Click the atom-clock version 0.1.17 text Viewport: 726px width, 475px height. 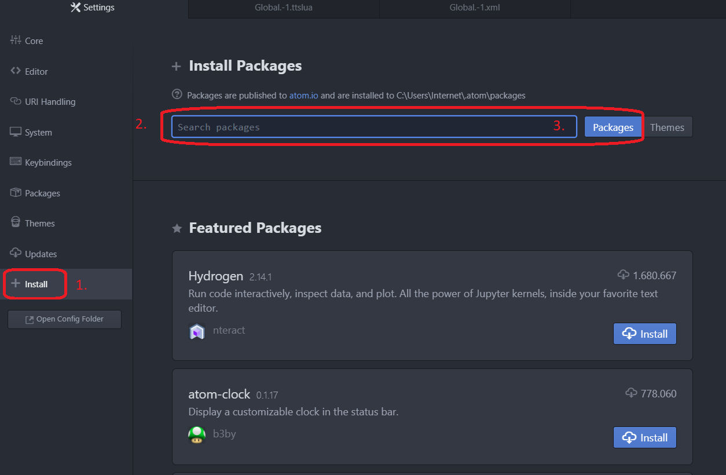tap(267, 395)
